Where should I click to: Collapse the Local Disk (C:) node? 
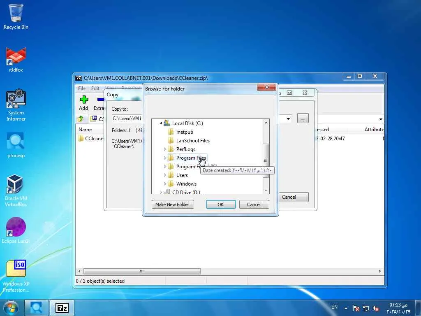point(161,123)
